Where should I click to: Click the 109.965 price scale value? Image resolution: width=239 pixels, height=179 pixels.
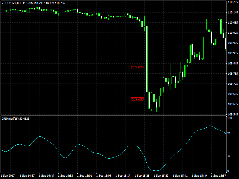pos(233,43)
